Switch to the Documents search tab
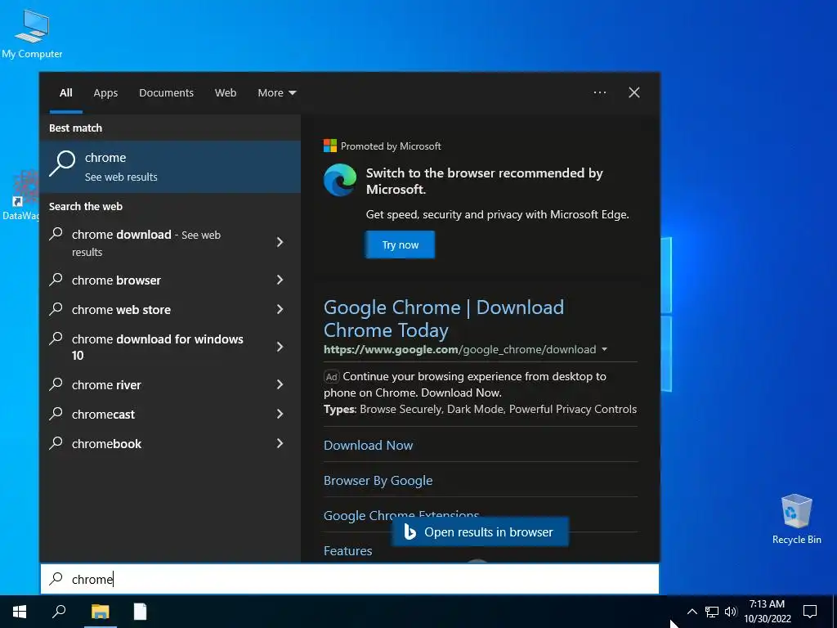The image size is (837, 628). 167,93
